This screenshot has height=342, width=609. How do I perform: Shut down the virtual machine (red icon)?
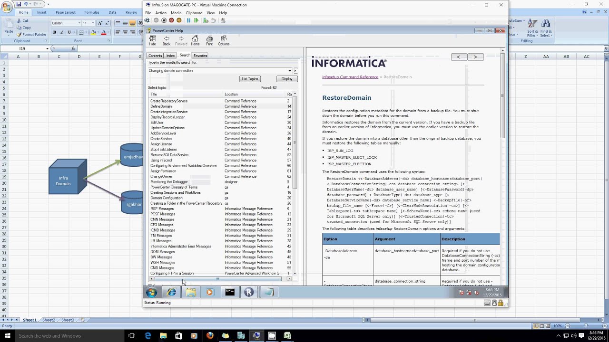click(171, 20)
